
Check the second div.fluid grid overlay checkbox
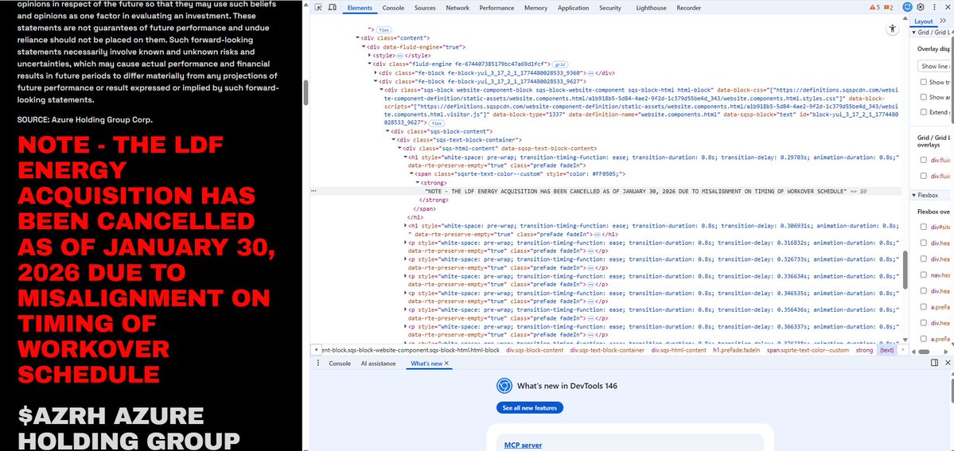924,176
